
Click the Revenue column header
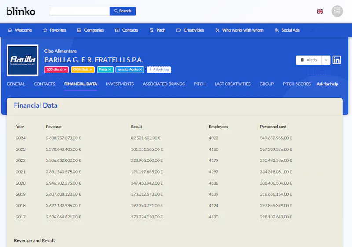tap(53, 127)
